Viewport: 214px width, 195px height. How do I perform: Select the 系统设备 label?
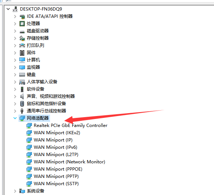[x=36, y=191]
